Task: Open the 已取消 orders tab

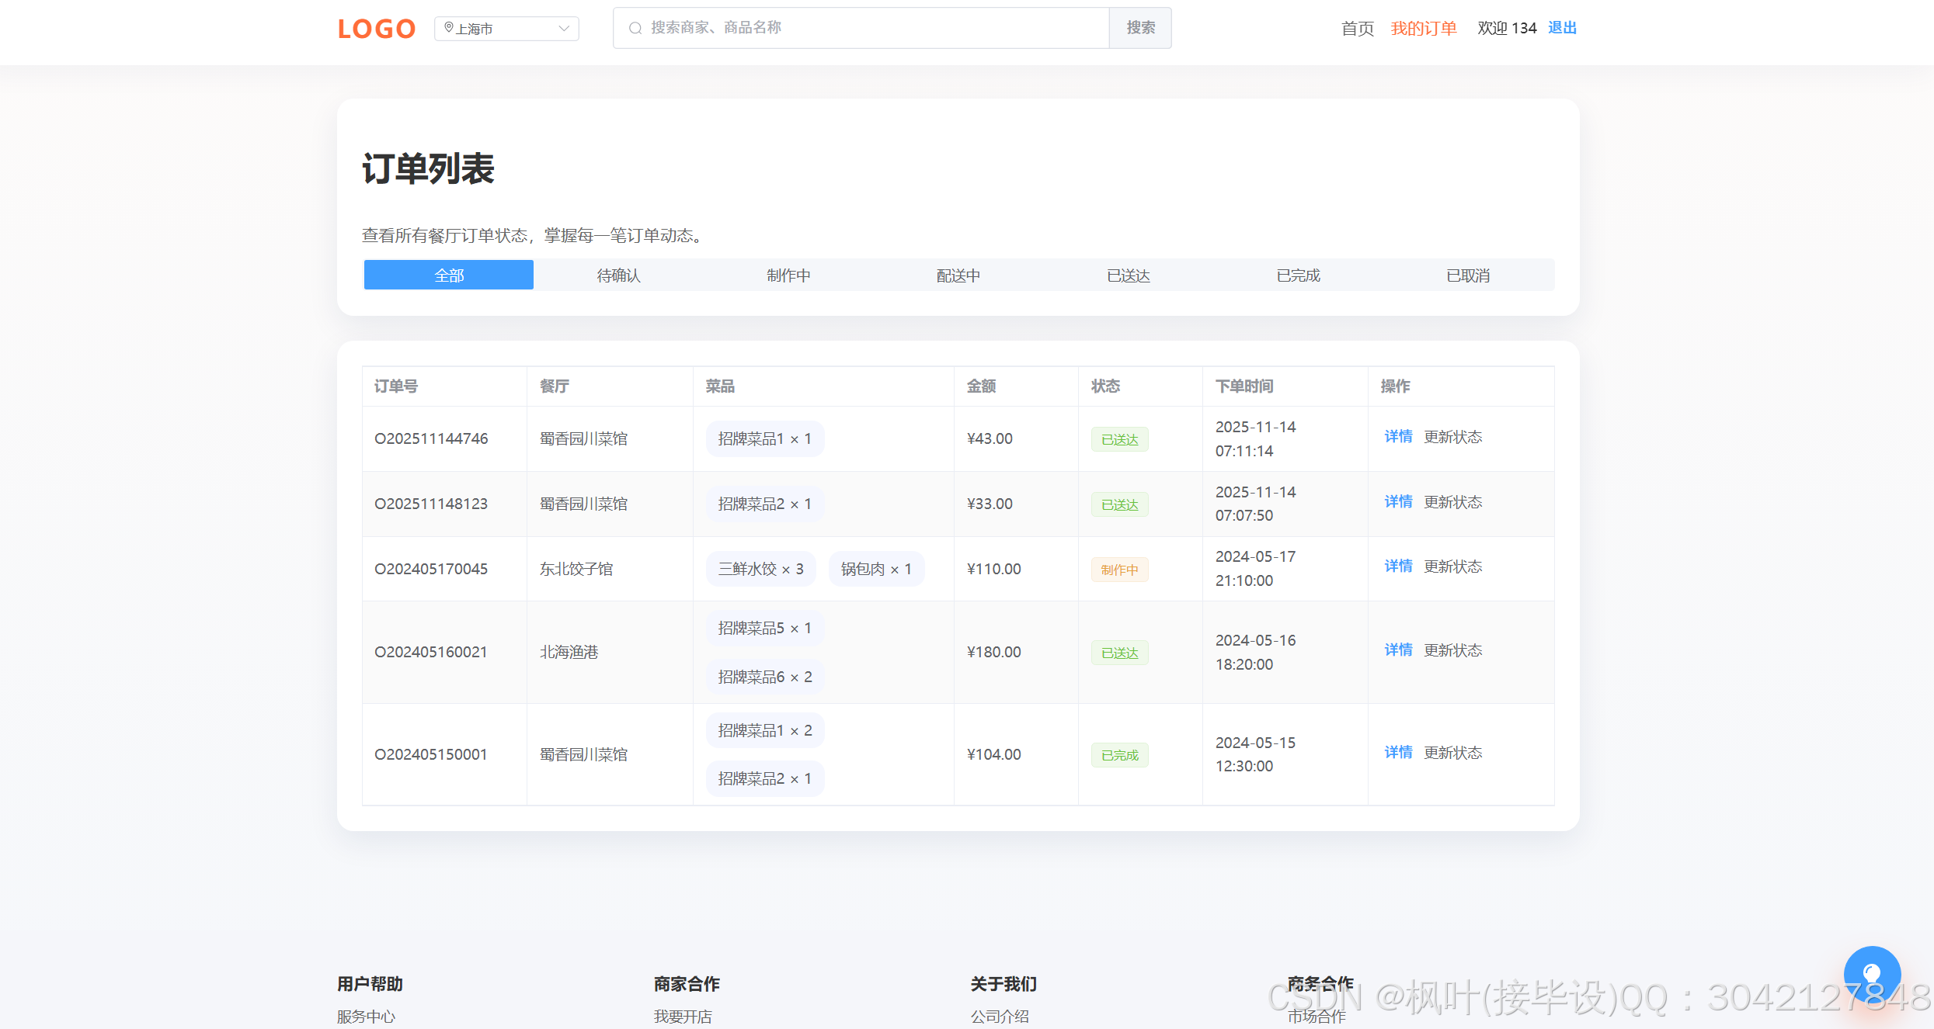Action: tap(1468, 275)
